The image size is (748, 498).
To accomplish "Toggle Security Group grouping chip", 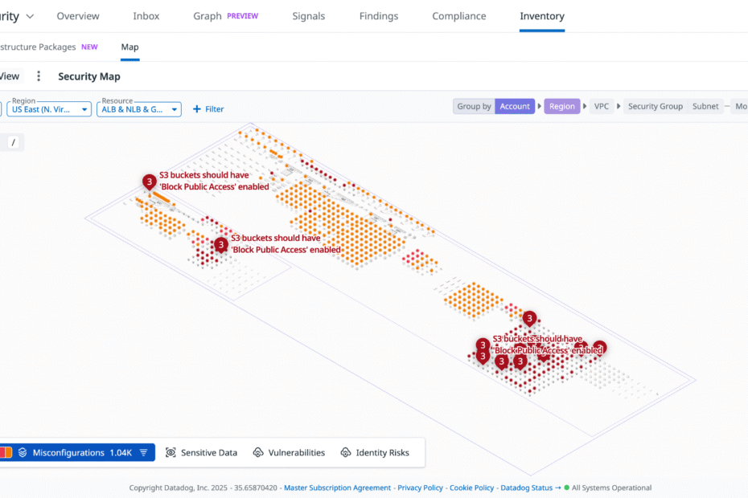I will point(655,106).
